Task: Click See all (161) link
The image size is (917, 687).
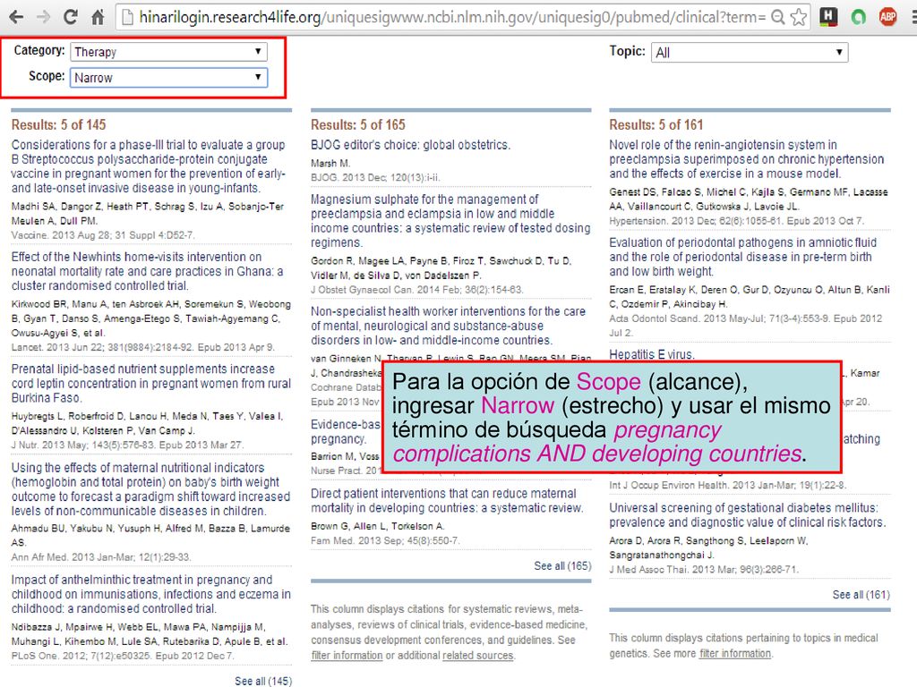Action: (861, 595)
